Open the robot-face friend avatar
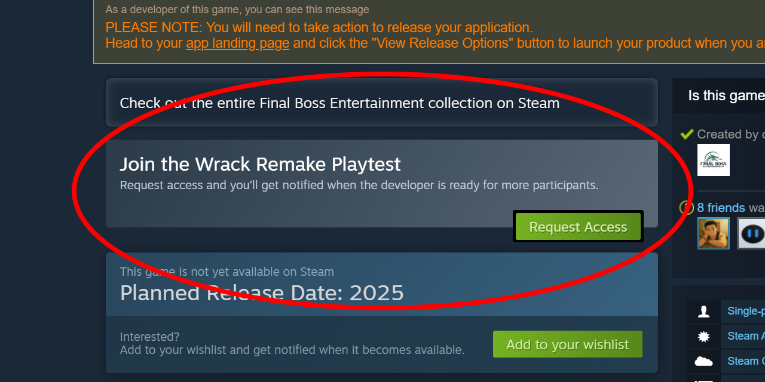The height and width of the screenshot is (382, 765). pyautogui.click(x=751, y=233)
